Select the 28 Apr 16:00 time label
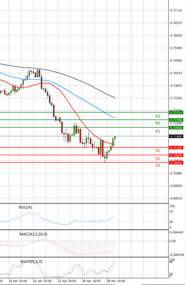Viewport: 185px width, 285px height. 116,282
